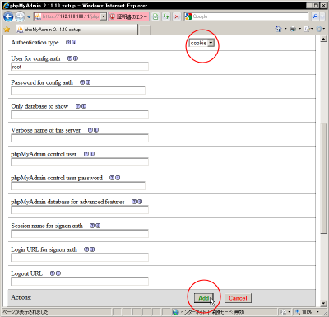Click the red certificate error badge
This screenshot has width=329, height=317.
click(129, 16)
